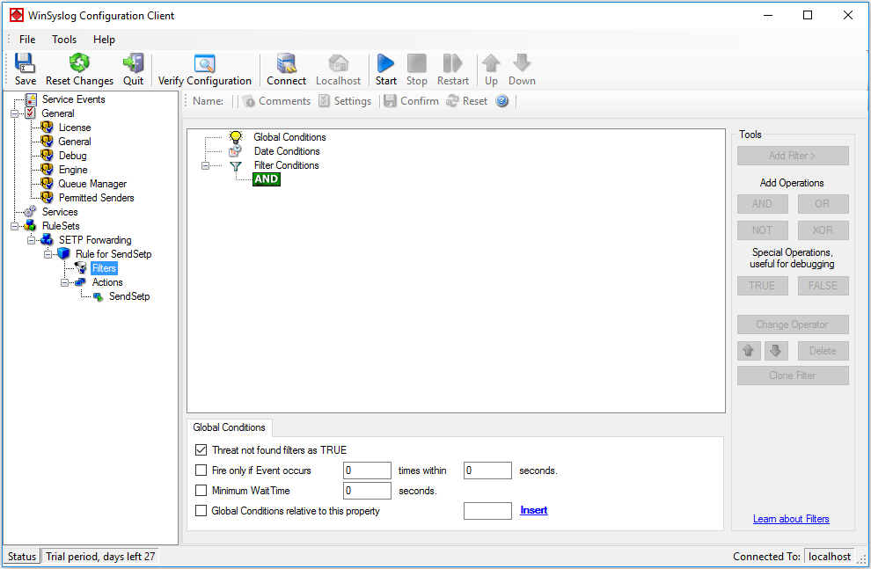Viewport: 871px width, 569px height.
Task: Click the Clone Filter button
Action: coord(793,376)
